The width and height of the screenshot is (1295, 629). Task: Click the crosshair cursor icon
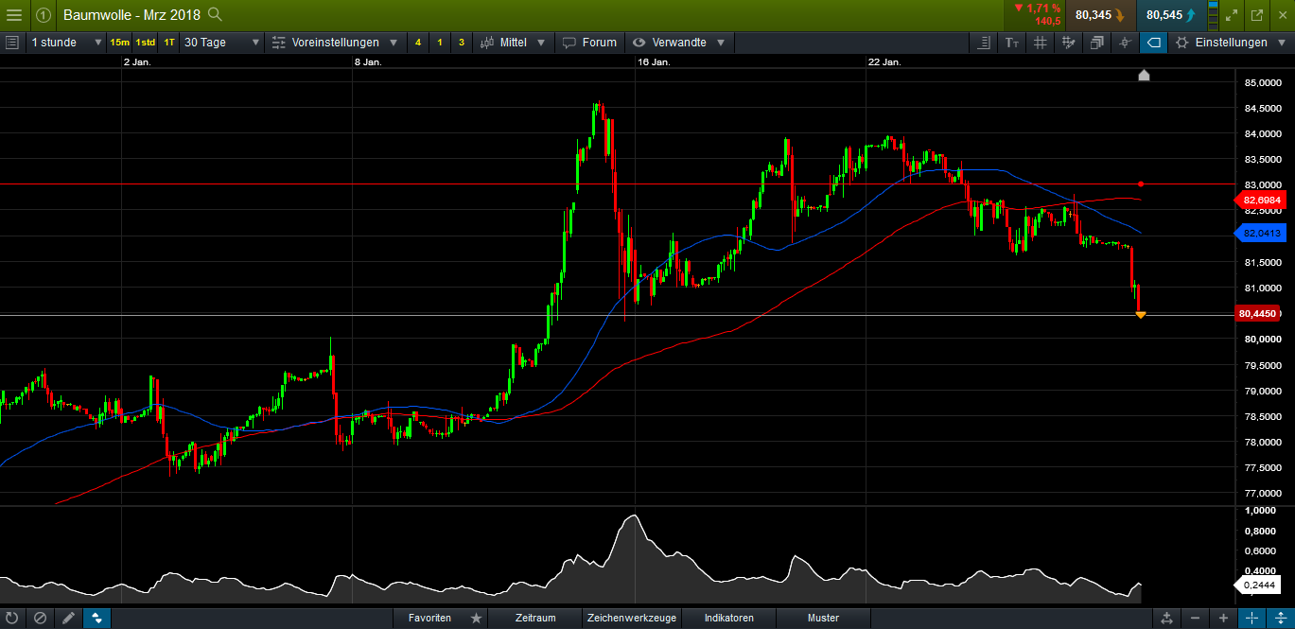1125,43
